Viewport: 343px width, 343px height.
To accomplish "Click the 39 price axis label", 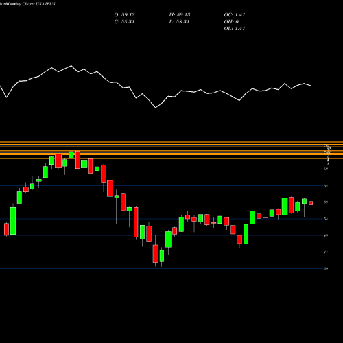I will [326, 268].
